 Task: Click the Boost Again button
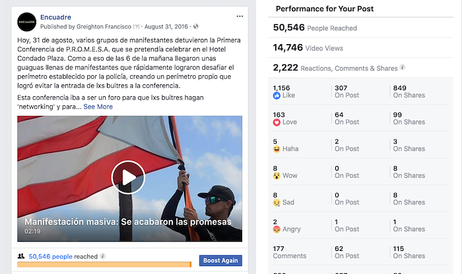(x=220, y=260)
